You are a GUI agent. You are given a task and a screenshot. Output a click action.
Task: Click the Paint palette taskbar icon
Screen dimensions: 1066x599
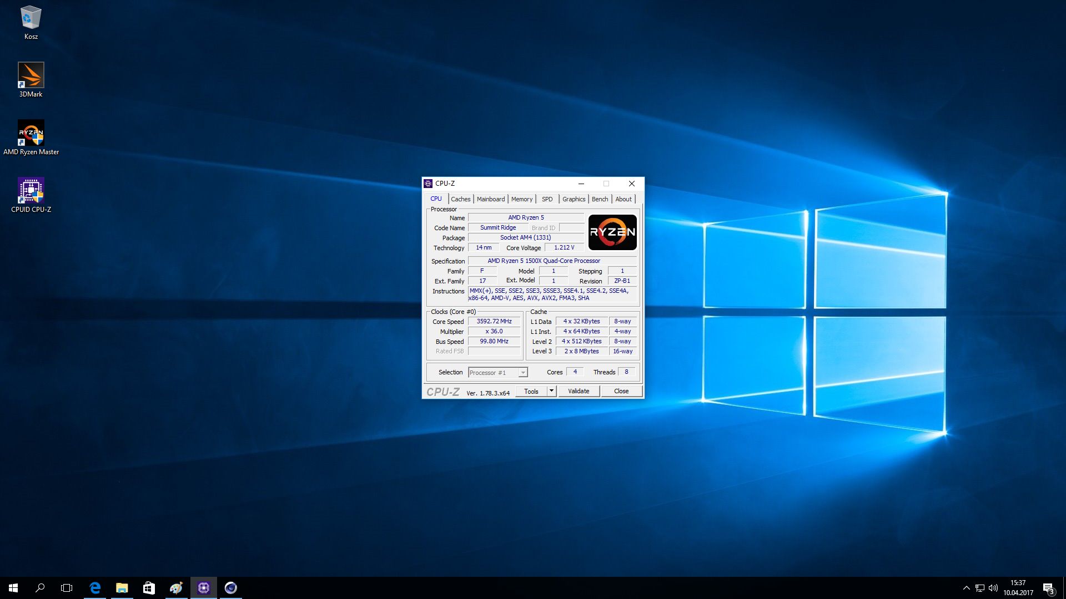(x=176, y=588)
